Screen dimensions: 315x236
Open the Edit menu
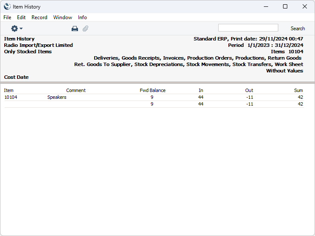point(21,17)
